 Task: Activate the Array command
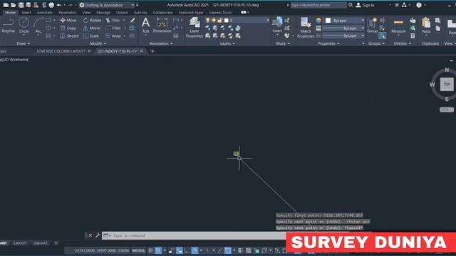coord(113,36)
